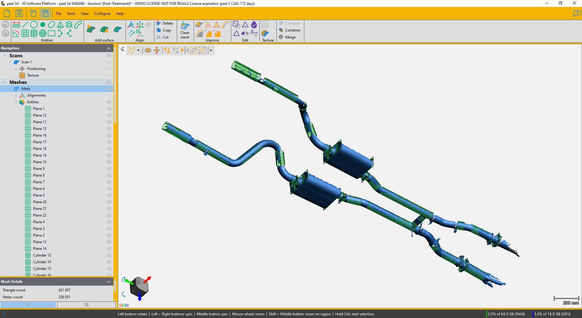Viewport: 582px width, 318px height.
Task: Click the Clean mesh tool
Action: click(185, 30)
